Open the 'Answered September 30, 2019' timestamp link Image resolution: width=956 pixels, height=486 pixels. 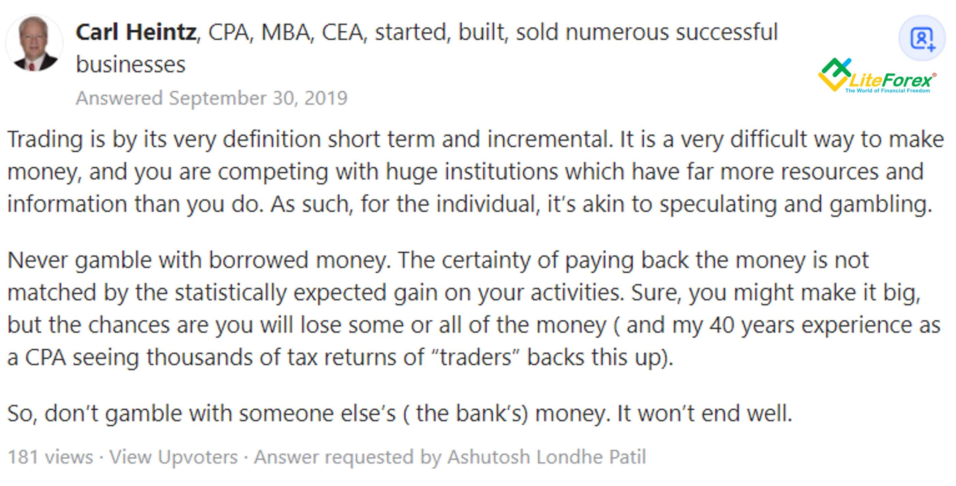tap(211, 98)
